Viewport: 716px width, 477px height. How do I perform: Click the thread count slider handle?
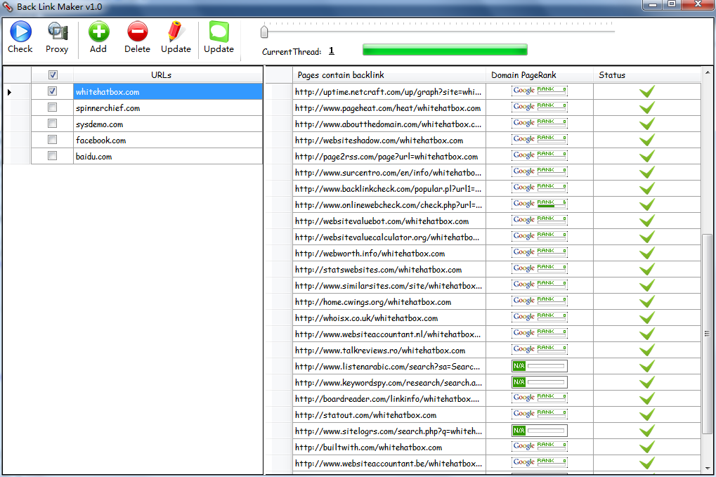[x=264, y=32]
